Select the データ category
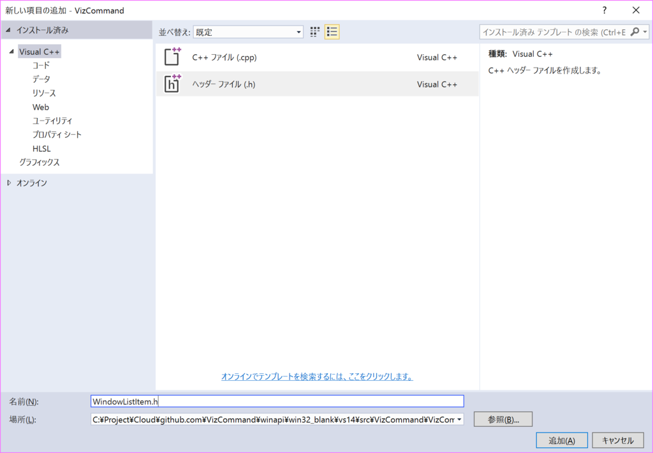653x453 pixels. (x=41, y=78)
